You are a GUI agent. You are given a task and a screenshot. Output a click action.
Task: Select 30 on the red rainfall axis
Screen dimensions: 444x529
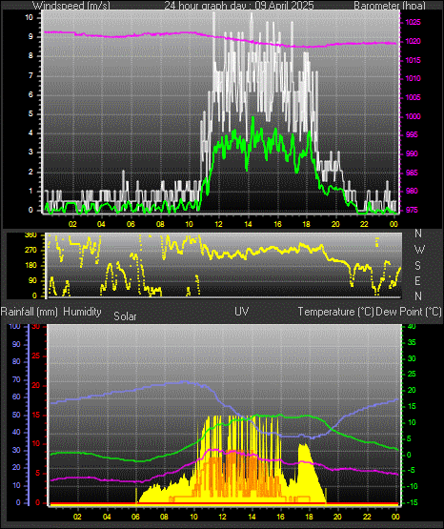(x=36, y=327)
